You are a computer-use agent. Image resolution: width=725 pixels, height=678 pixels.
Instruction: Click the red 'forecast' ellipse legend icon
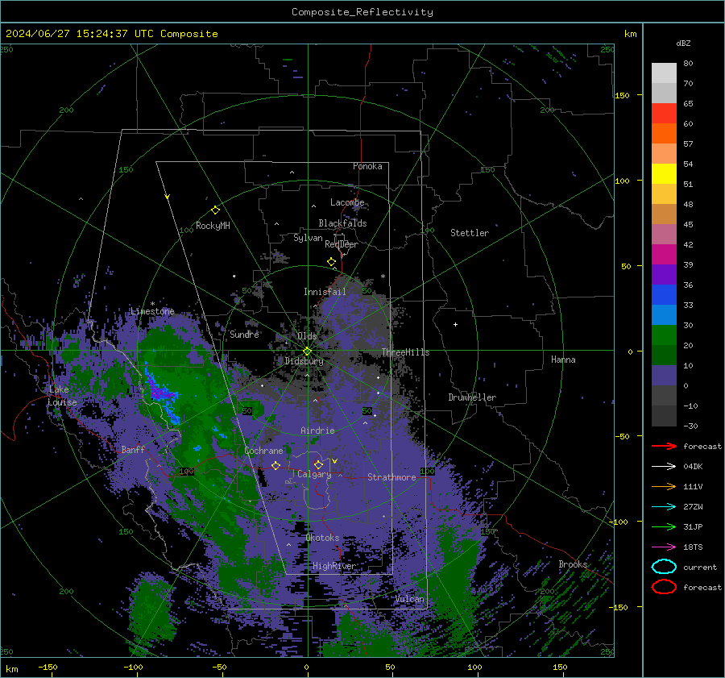pyautogui.click(x=664, y=587)
